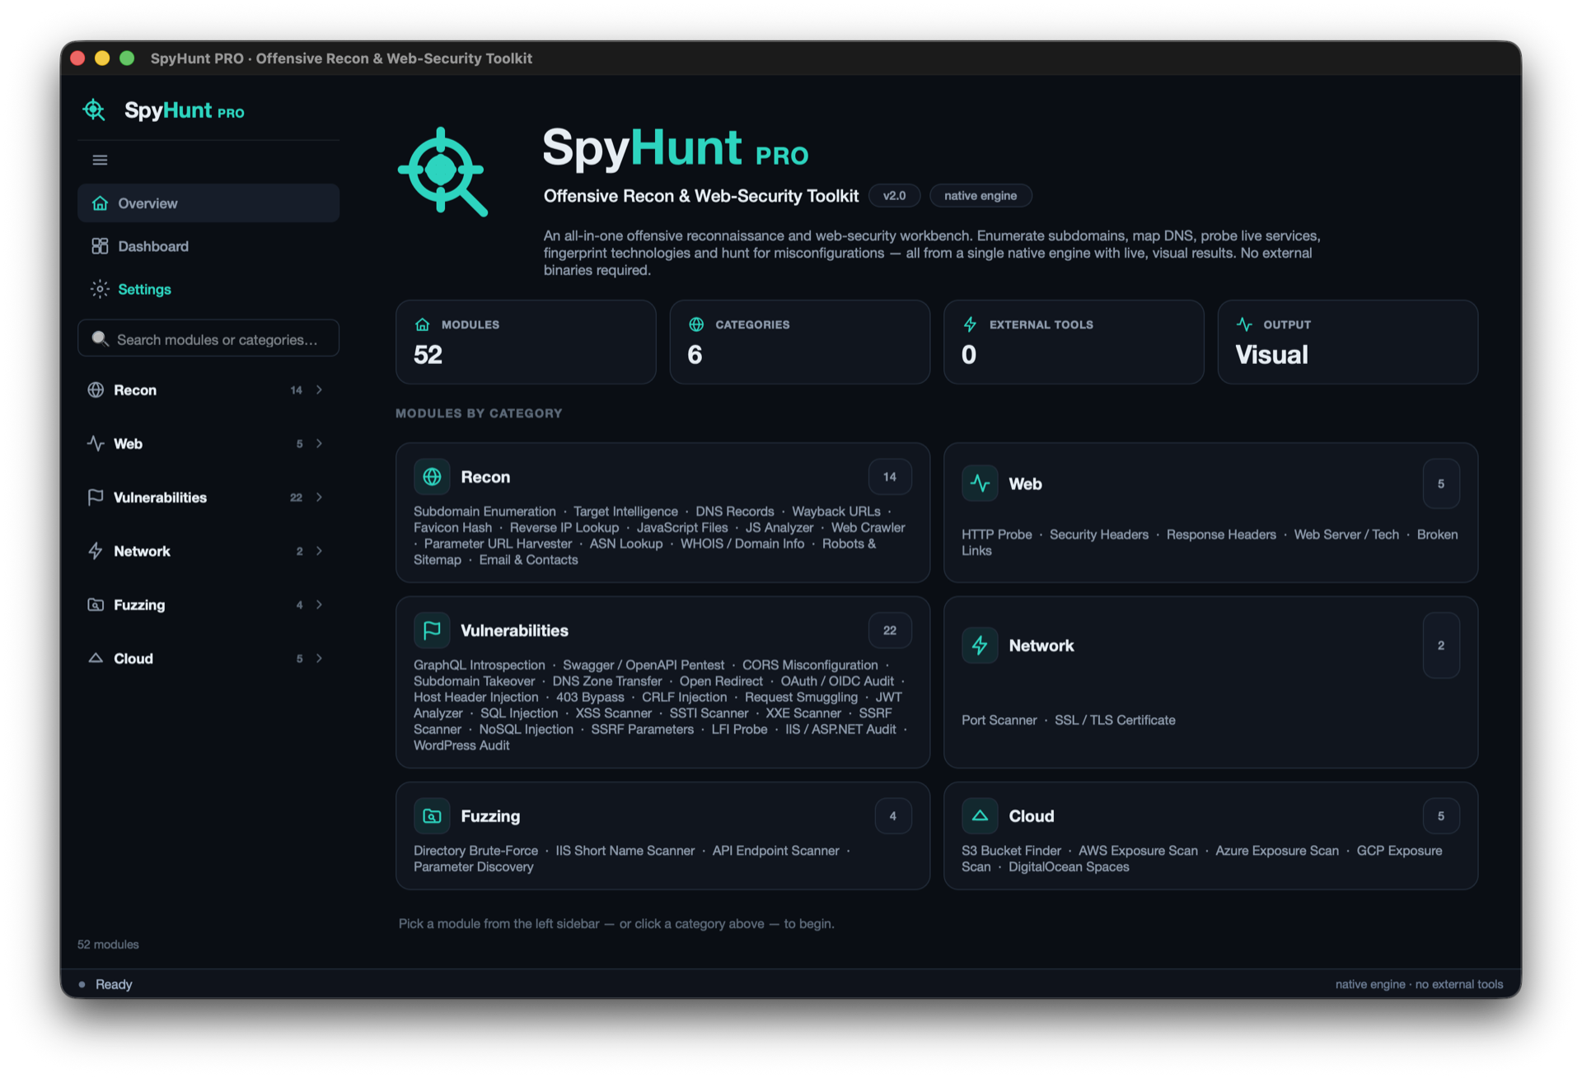Expand the Web category chevron

(319, 443)
